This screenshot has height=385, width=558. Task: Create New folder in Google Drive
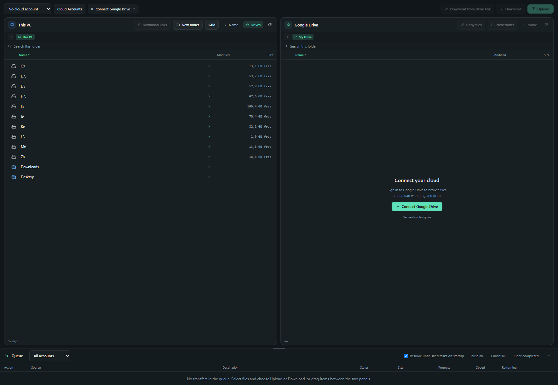[x=503, y=25]
